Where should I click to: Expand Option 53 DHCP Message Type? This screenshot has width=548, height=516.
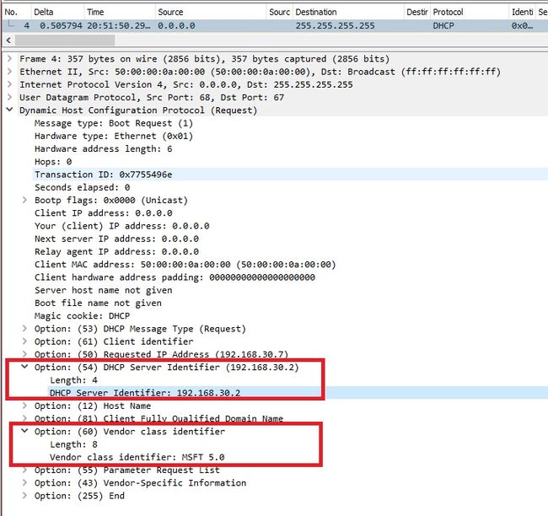coord(24,329)
